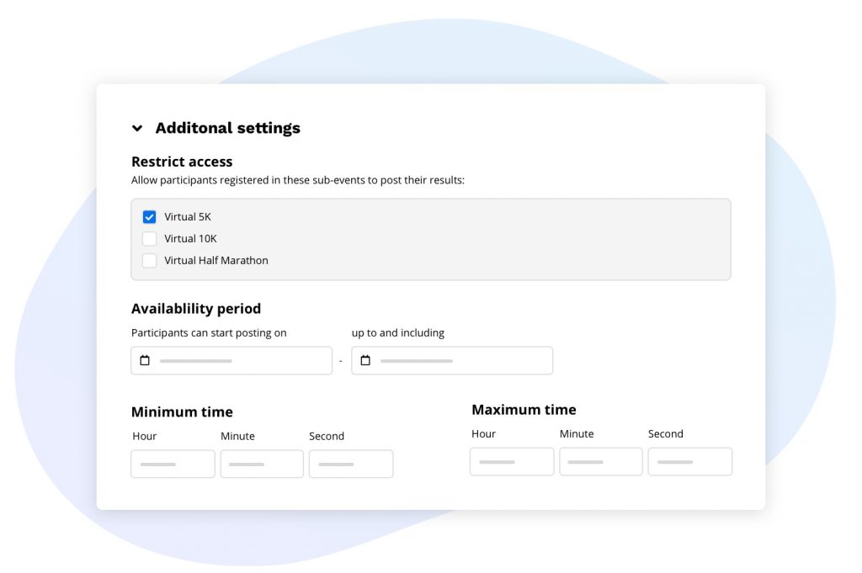Click the Additional settings heading

[x=227, y=129]
